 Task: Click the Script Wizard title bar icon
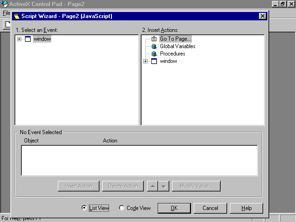coord(16,16)
